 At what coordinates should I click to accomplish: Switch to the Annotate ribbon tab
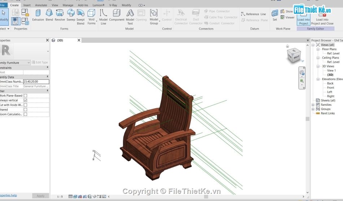tap(41, 5)
